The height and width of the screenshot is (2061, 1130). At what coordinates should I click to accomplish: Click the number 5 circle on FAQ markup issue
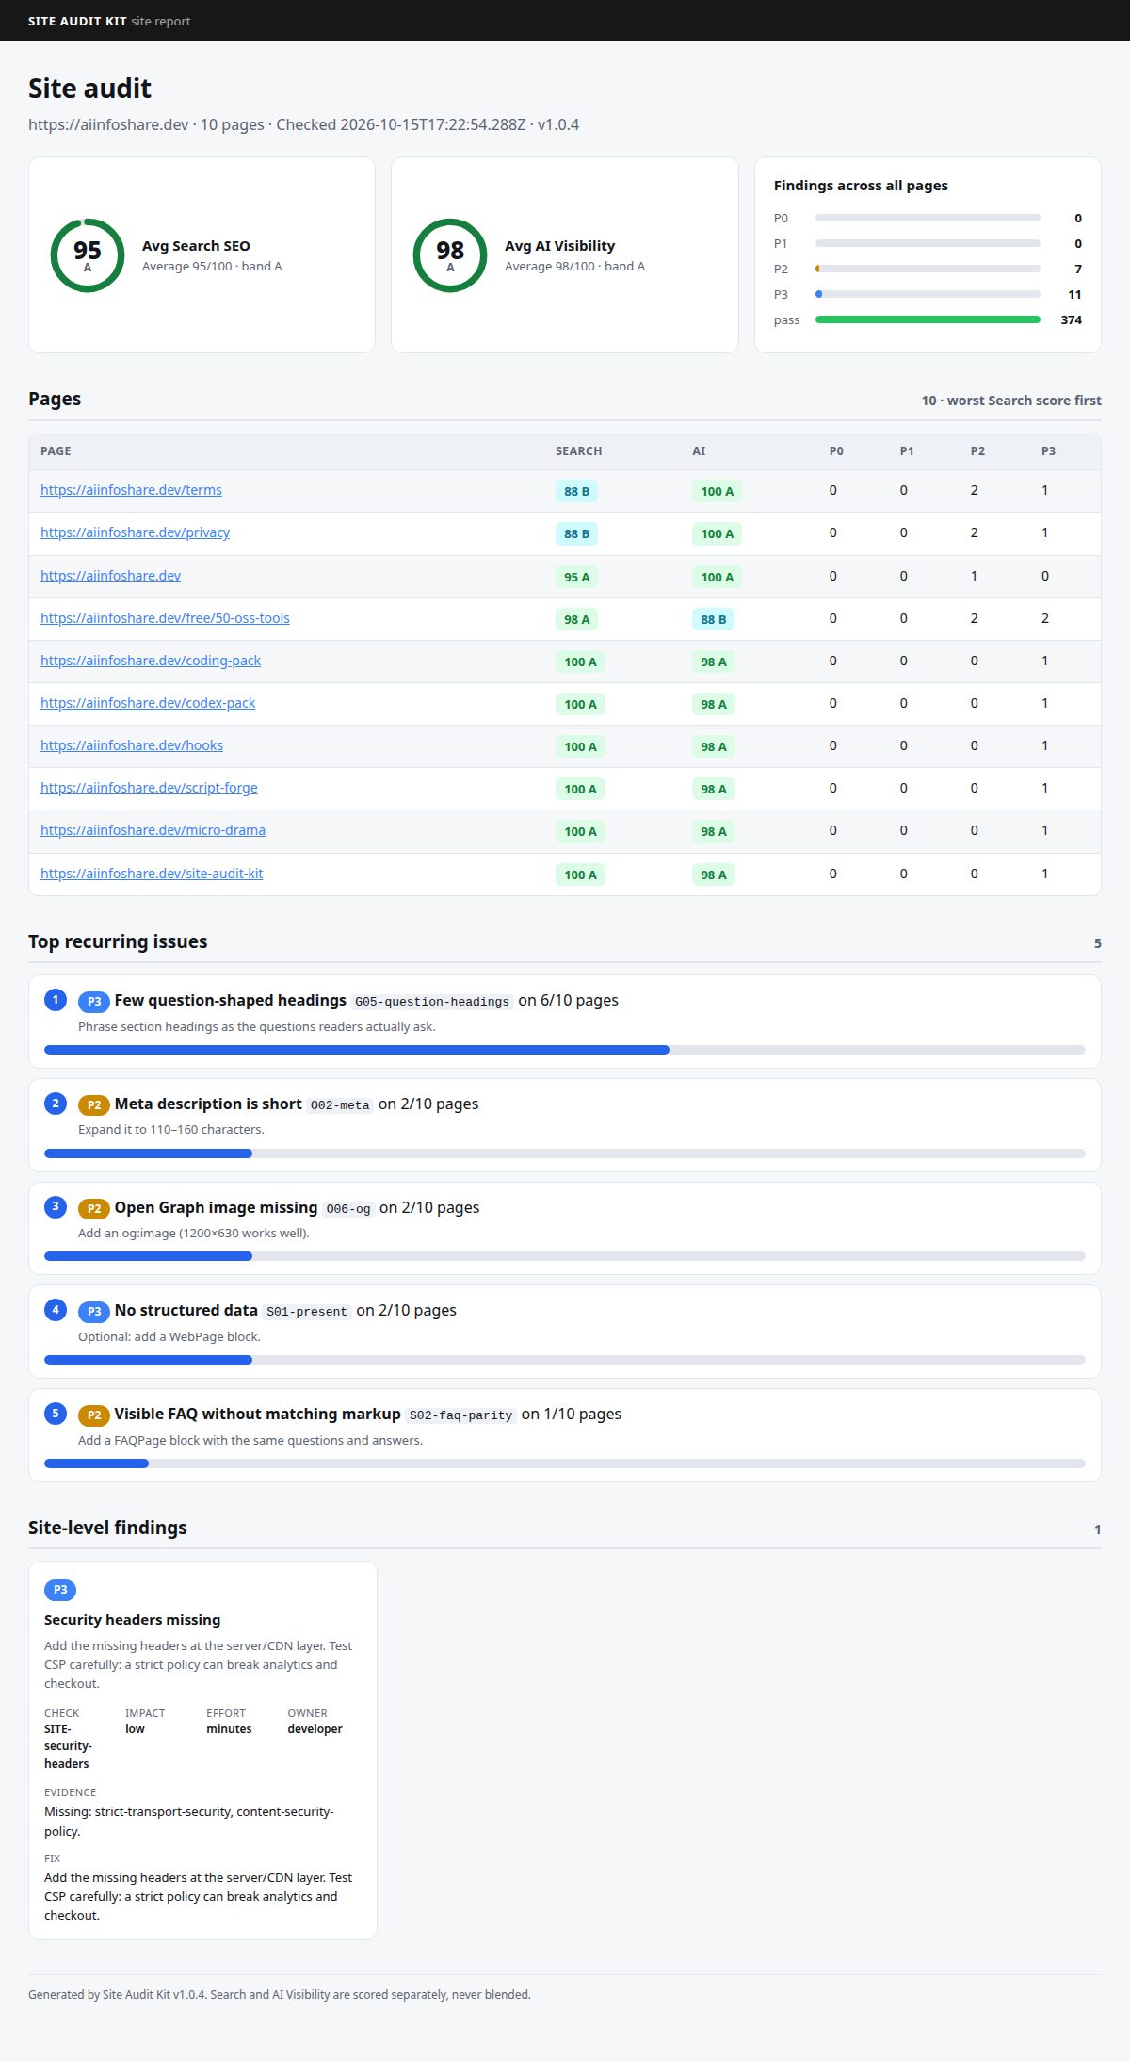pyautogui.click(x=56, y=1414)
